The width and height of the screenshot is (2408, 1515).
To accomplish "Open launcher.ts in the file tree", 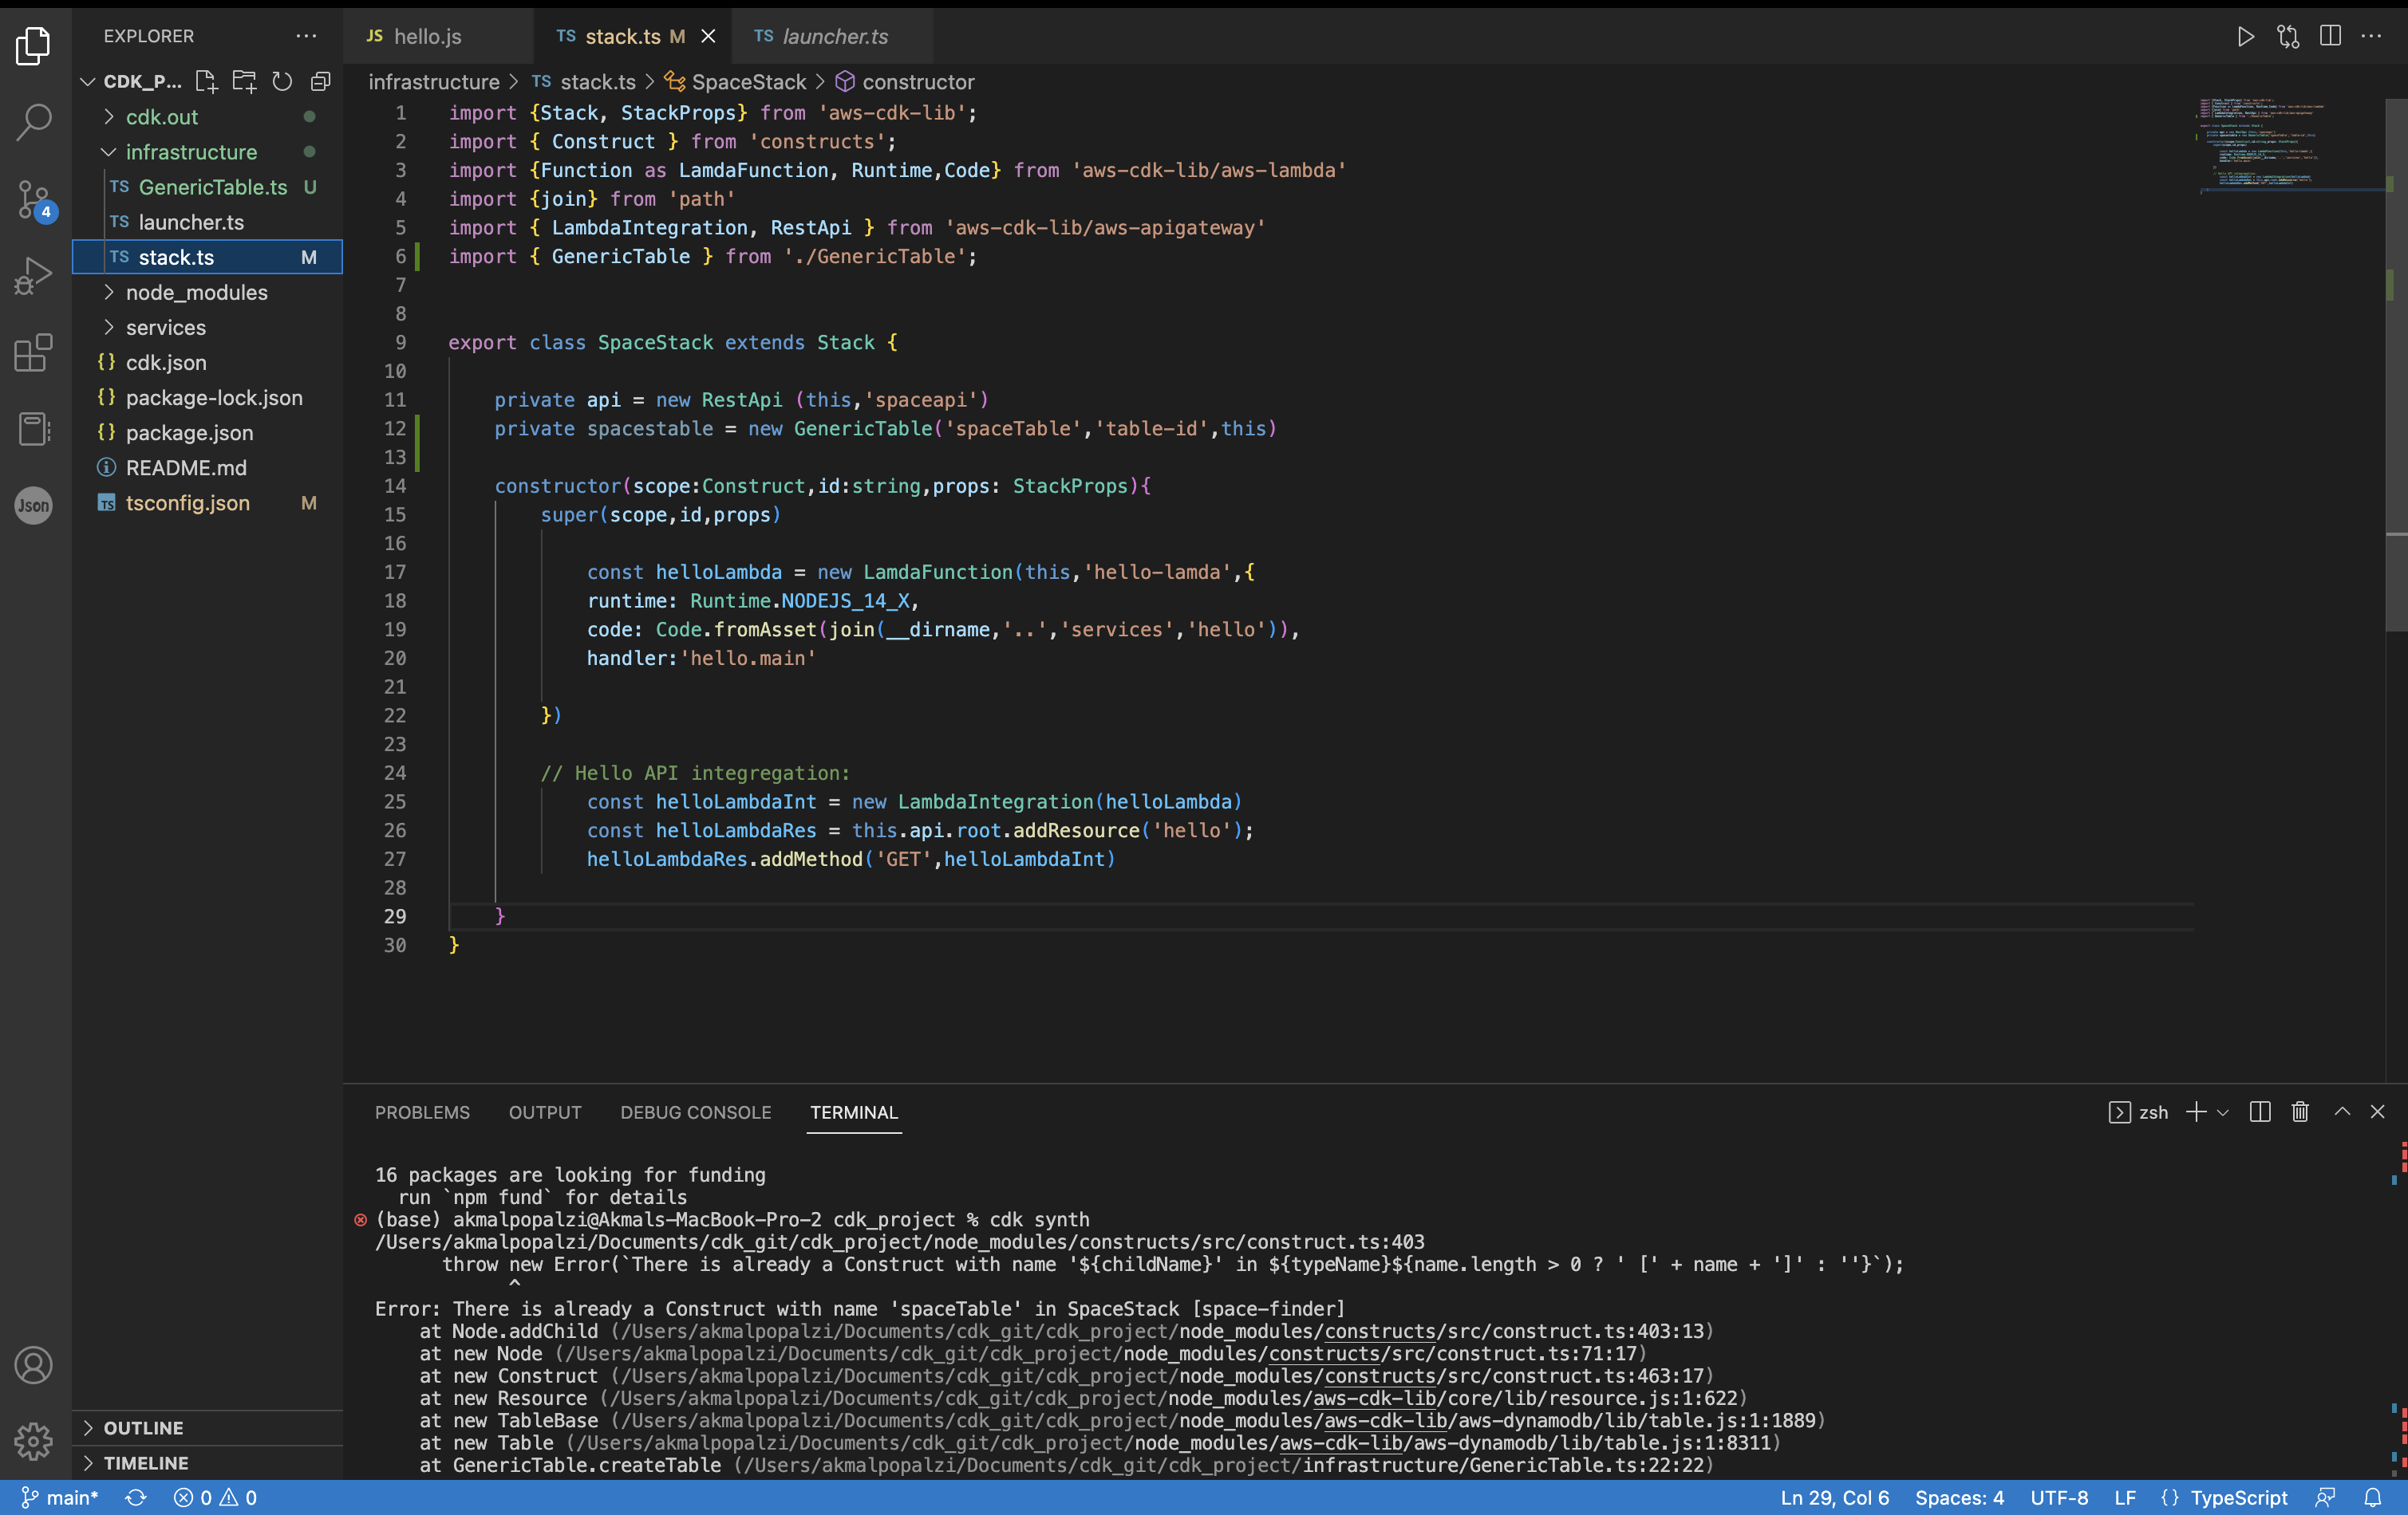I will tap(208, 222).
